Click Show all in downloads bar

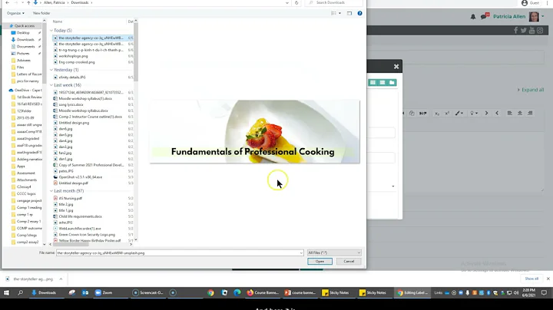coord(531,279)
